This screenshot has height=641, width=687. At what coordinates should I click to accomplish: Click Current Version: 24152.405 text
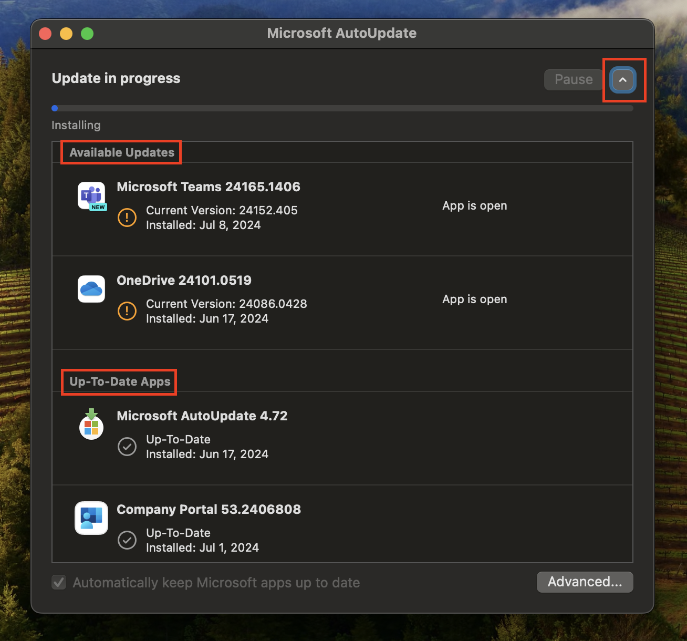(x=222, y=210)
